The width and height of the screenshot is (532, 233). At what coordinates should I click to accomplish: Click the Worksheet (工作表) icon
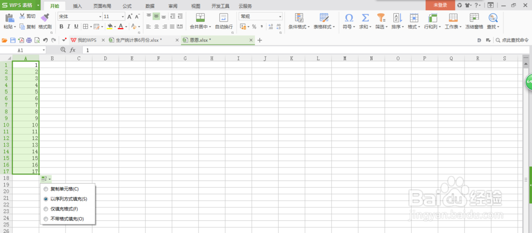pyautogui.click(x=453, y=18)
